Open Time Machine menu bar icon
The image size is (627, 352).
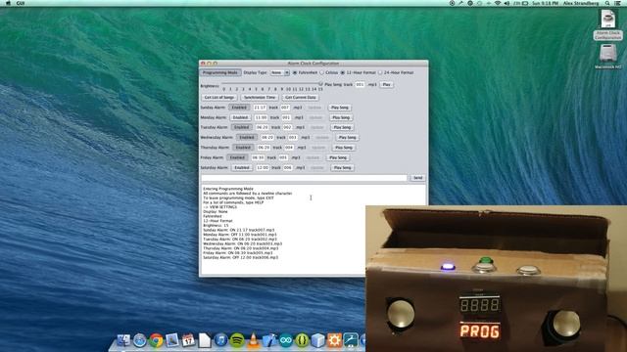(479, 3)
